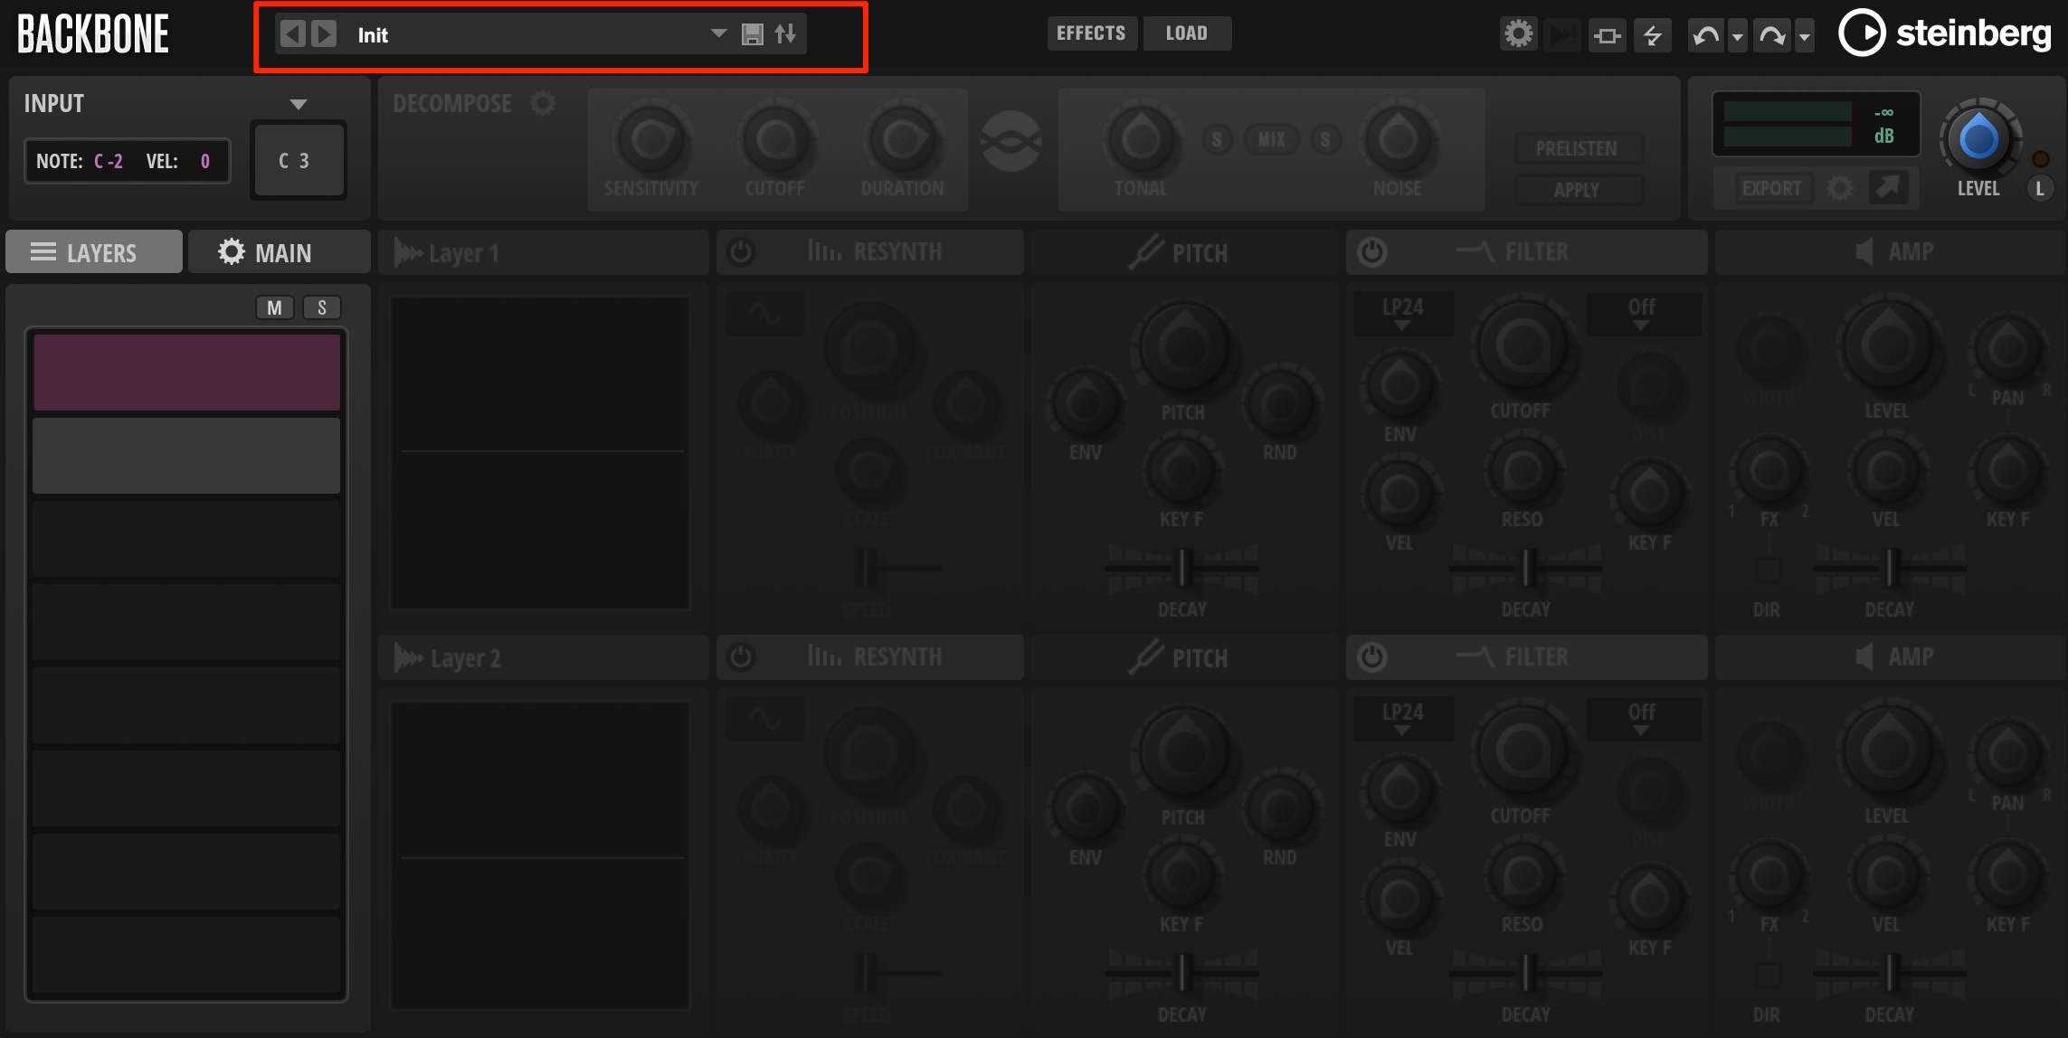Open the options gear in top toolbar
The width and height of the screenshot is (2068, 1038).
pos(1518,34)
